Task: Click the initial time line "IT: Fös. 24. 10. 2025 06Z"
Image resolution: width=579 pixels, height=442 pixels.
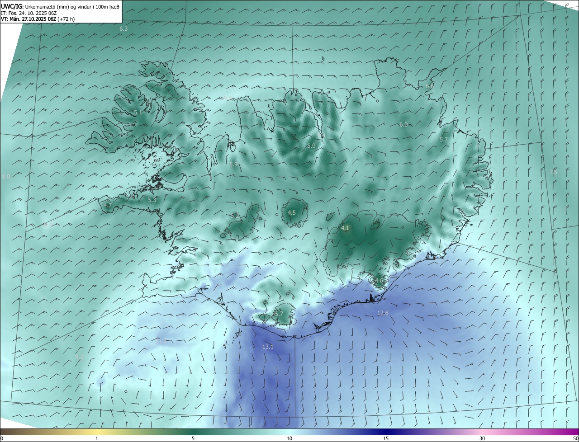Action: 28,13
